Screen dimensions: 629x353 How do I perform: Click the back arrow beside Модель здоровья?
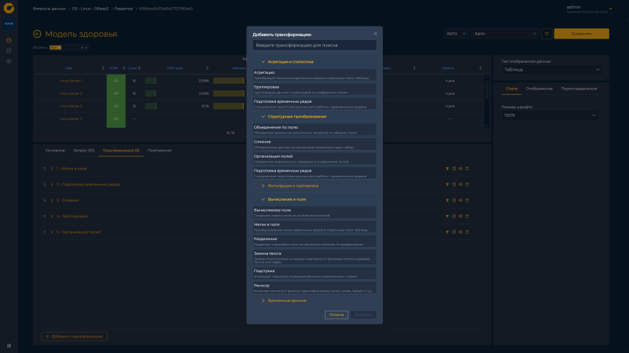click(37, 34)
